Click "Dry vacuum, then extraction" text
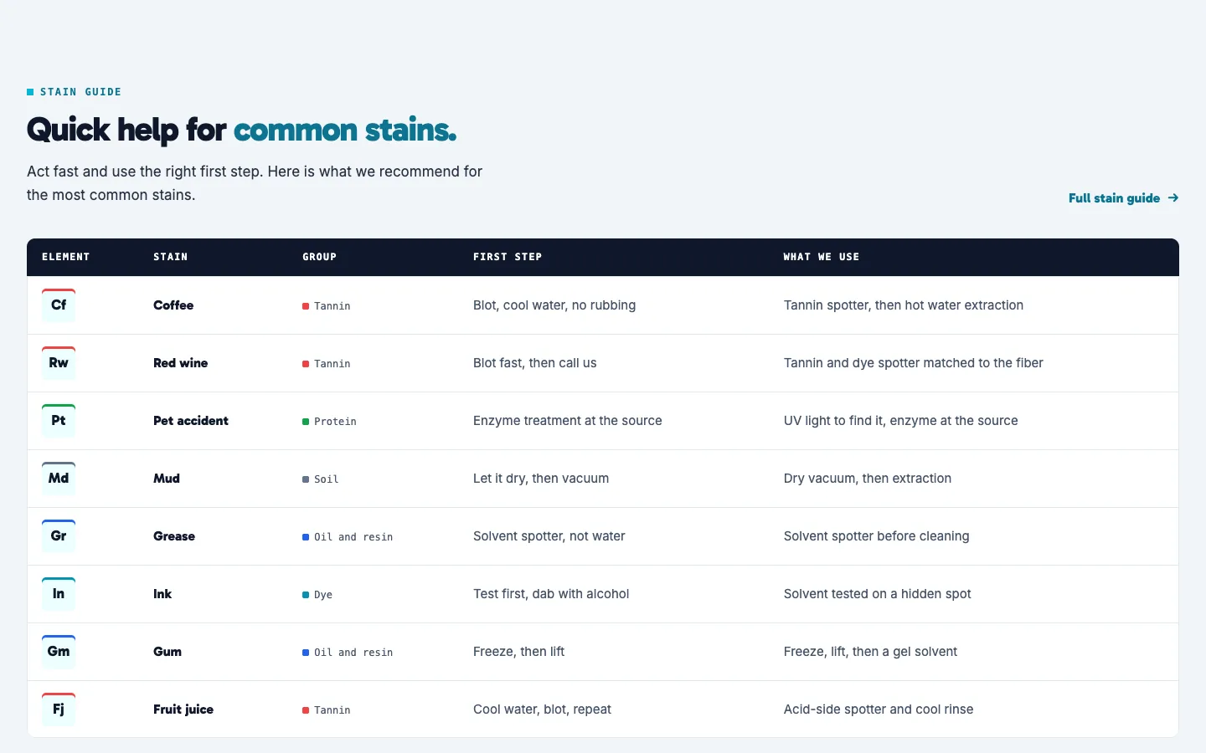The width and height of the screenshot is (1206, 753). pyautogui.click(x=868, y=479)
